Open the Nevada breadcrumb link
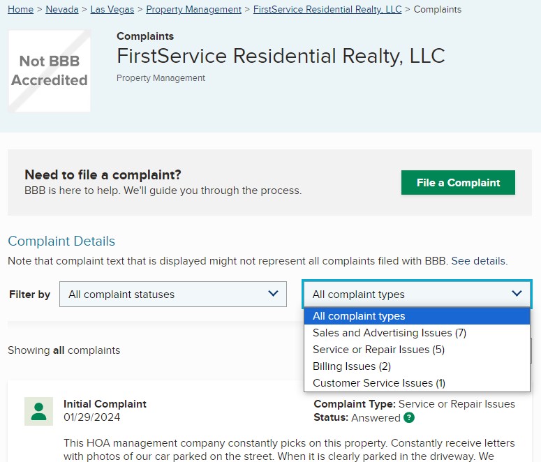541x462 pixels. [62, 9]
